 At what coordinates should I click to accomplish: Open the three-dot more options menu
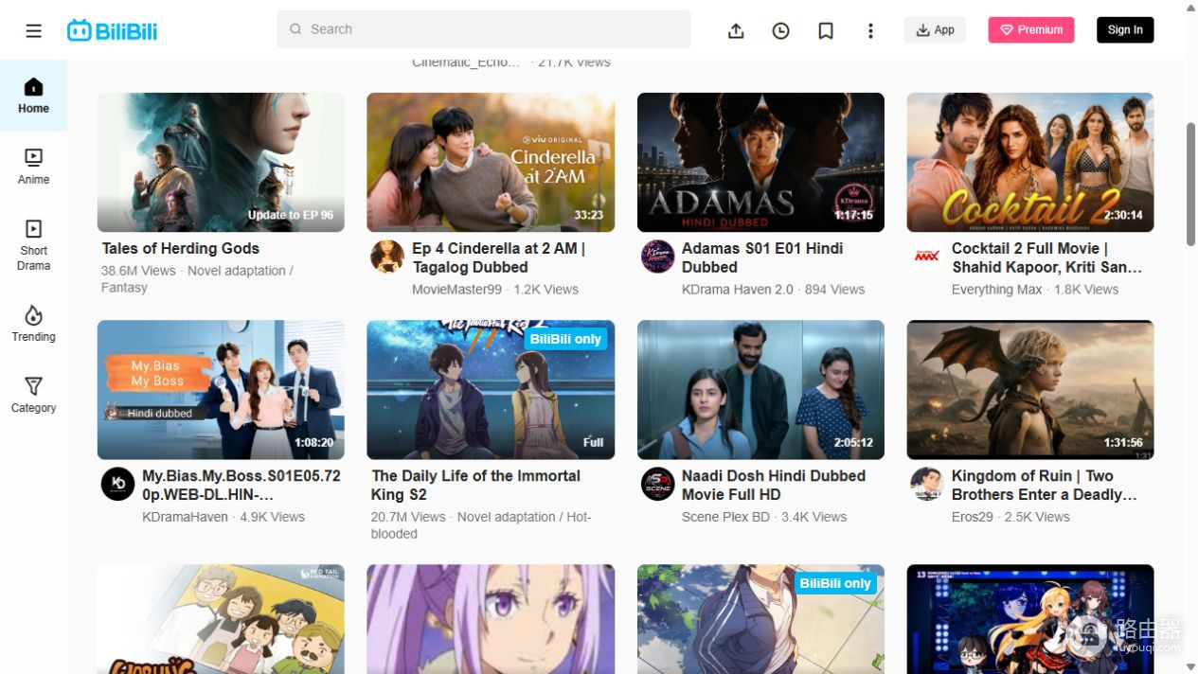(x=870, y=30)
